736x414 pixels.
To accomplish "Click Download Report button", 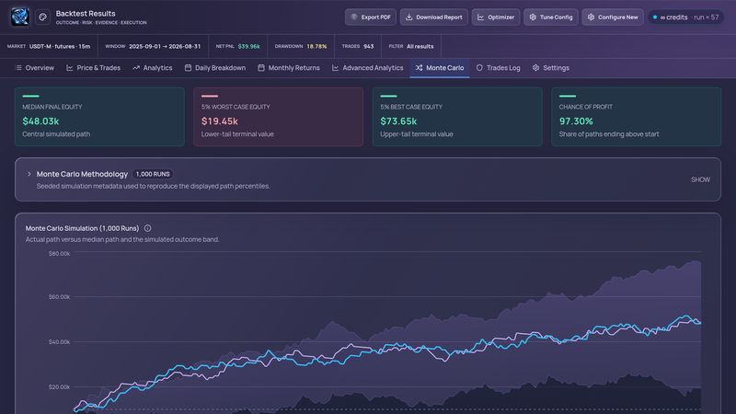I will tap(433, 17).
